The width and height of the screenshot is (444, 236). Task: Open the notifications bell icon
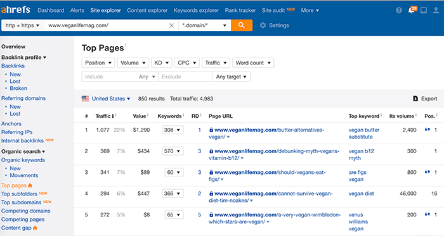(x=412, y=11)
